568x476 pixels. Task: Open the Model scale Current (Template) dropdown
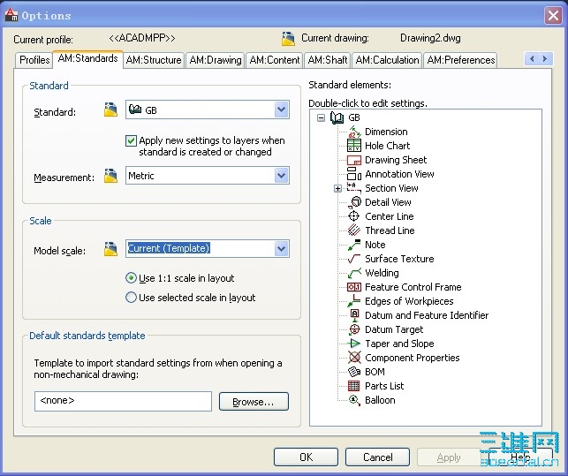click(282, 249)
